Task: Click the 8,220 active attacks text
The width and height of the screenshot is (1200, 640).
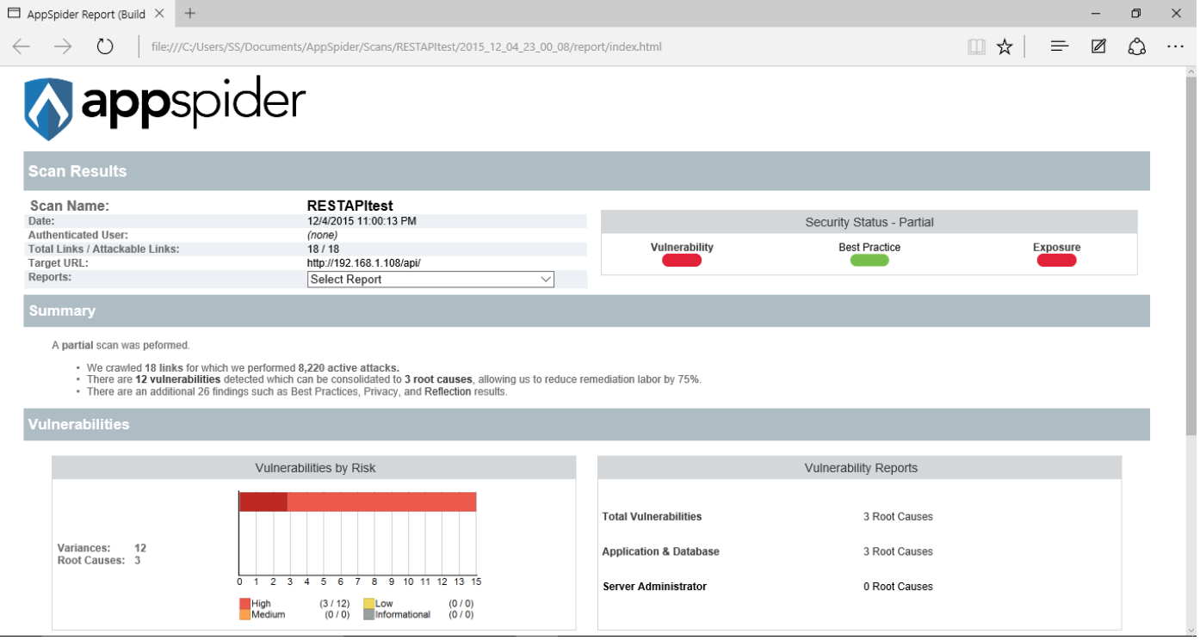Action: click(x=349, y=367)
